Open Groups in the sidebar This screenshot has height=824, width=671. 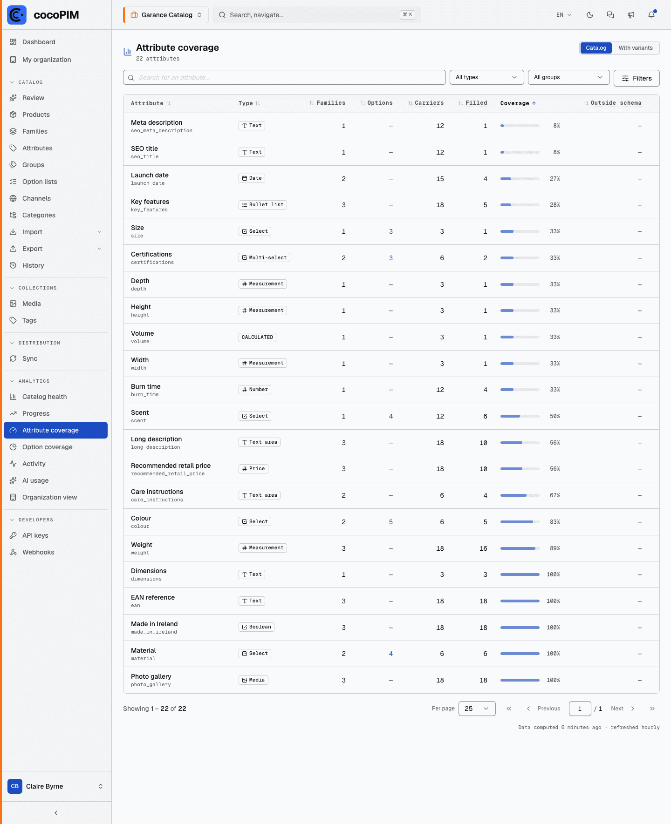55,165
